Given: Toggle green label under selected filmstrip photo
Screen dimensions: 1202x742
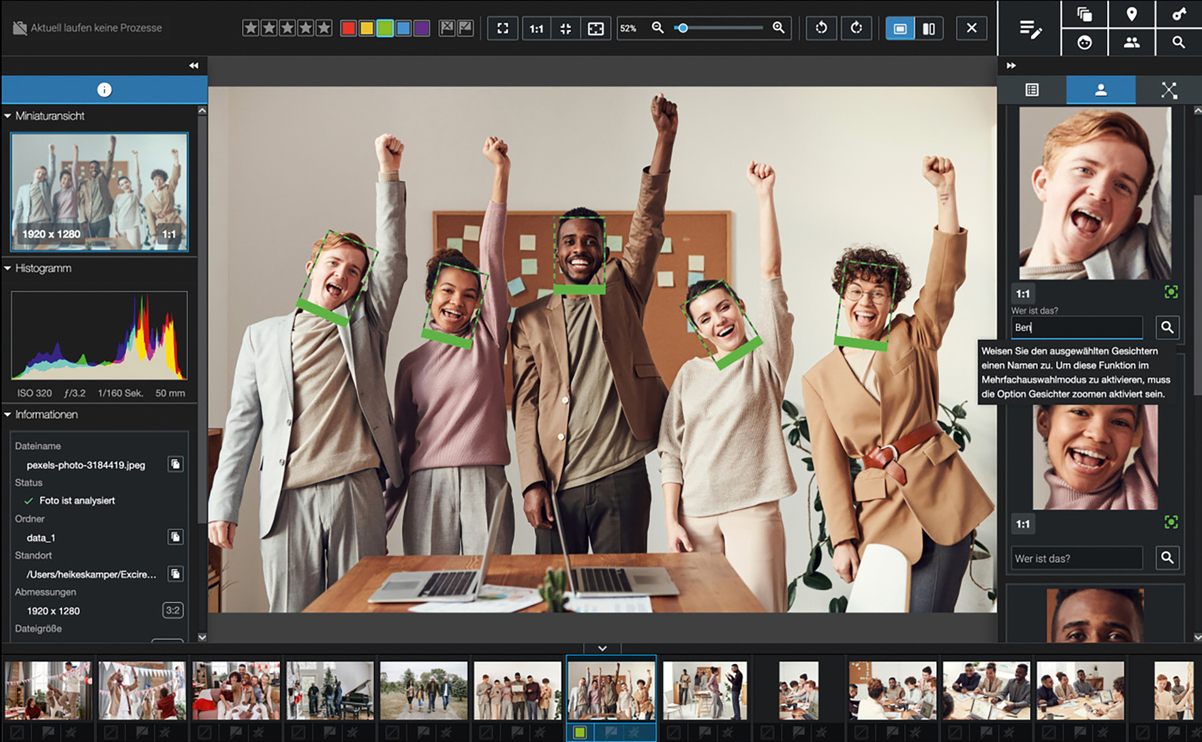Looking at the screenshot, I should pos(580,731).
